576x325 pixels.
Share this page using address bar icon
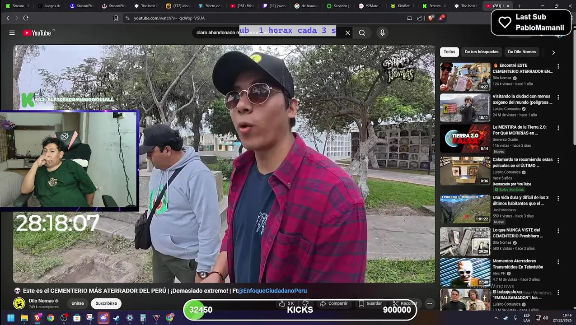(420, 18)
